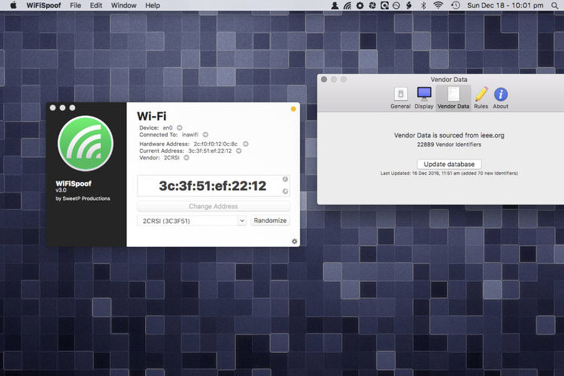Screen dimensions: 564x376
Task: Click the Change Address button
Action: (213, 206)
